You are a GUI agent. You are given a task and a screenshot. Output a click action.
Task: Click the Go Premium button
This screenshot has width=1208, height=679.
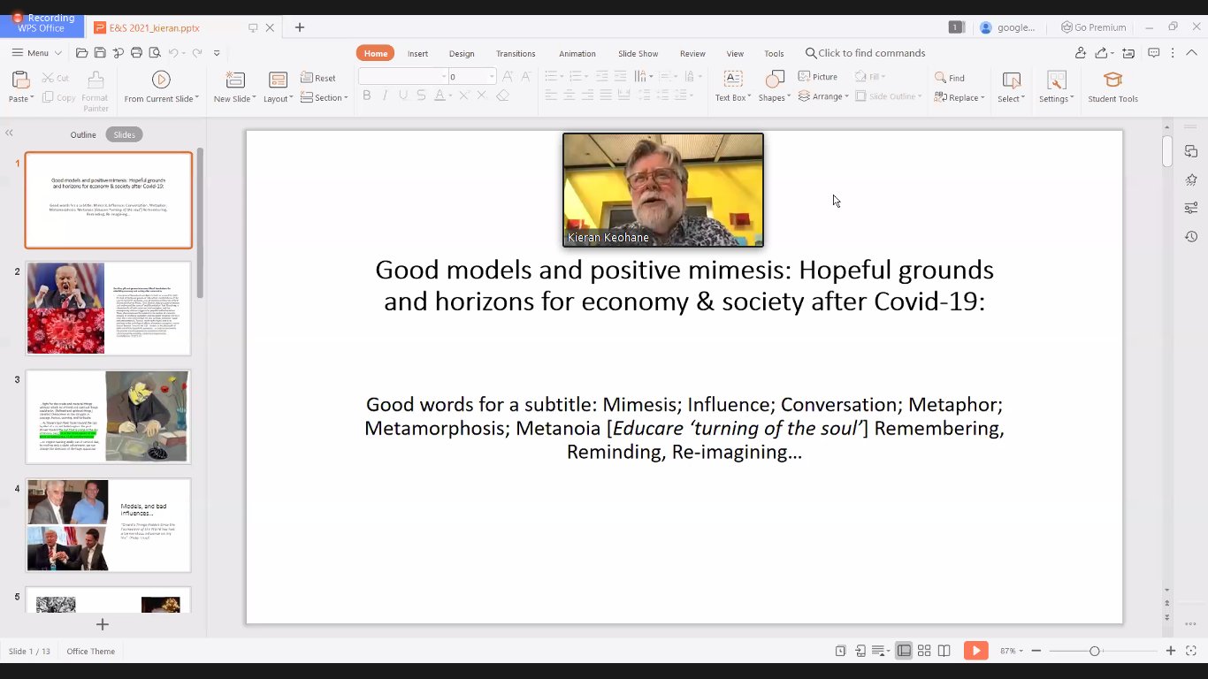(1094, 27)
